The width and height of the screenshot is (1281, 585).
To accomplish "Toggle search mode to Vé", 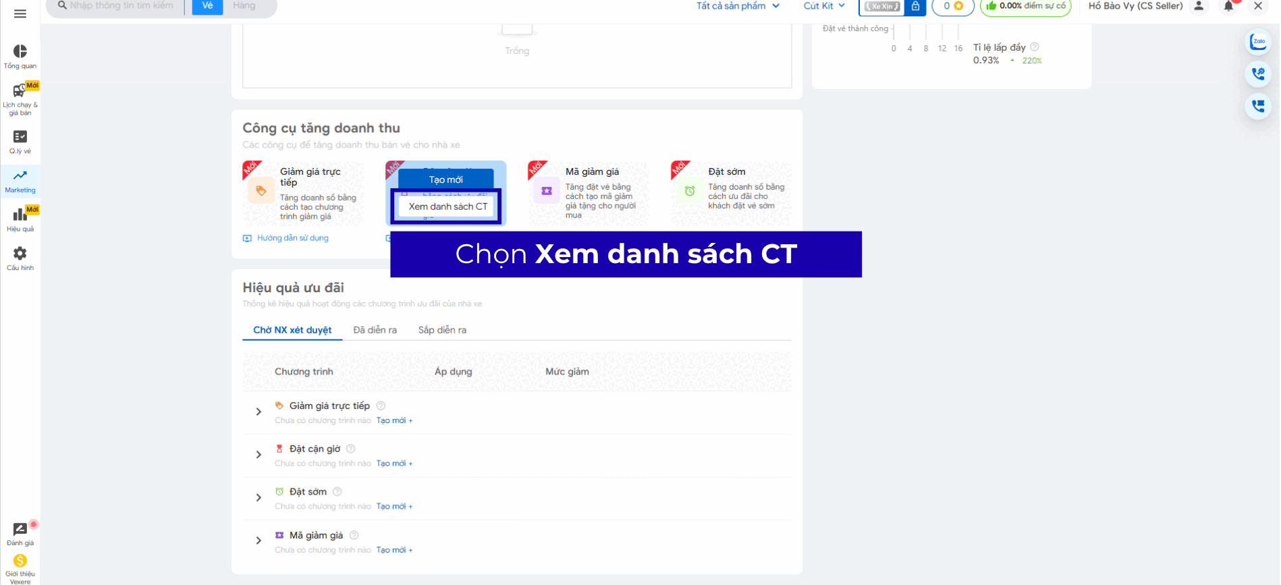I will (207, 6).
